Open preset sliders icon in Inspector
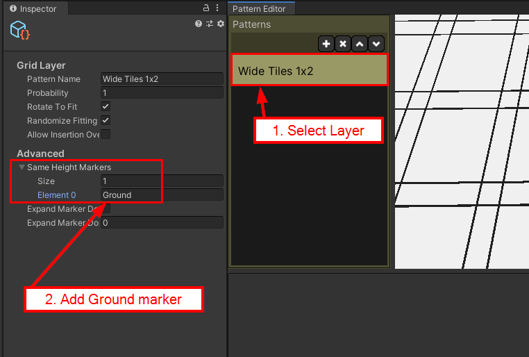 click(210, 24)
